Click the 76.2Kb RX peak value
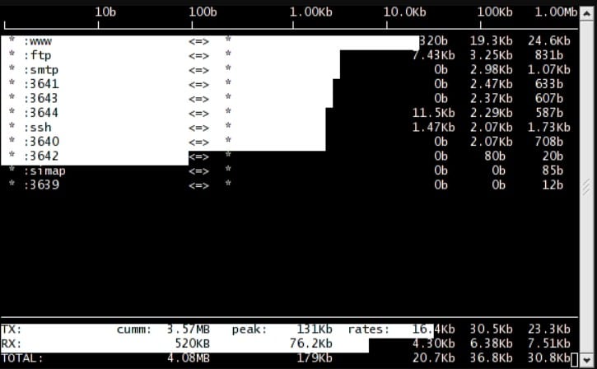Viewport: 597px width, 369px height. click(311, 343)
